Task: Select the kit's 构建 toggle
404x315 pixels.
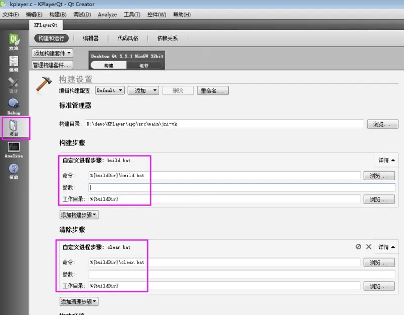Action: [109, 66]
